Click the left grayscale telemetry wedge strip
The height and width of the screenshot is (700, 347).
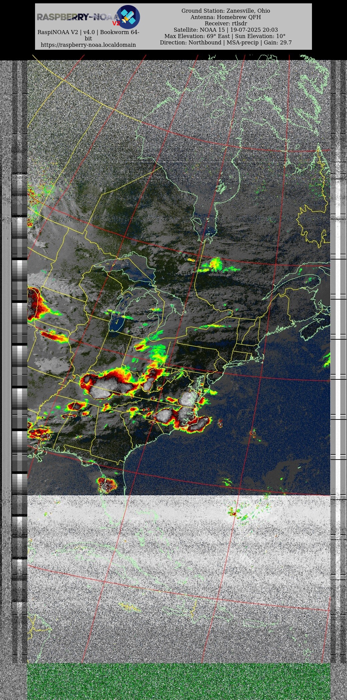(x=19, y=334)
